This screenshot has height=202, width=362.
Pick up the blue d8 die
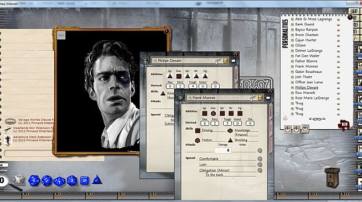coord(72,180)
